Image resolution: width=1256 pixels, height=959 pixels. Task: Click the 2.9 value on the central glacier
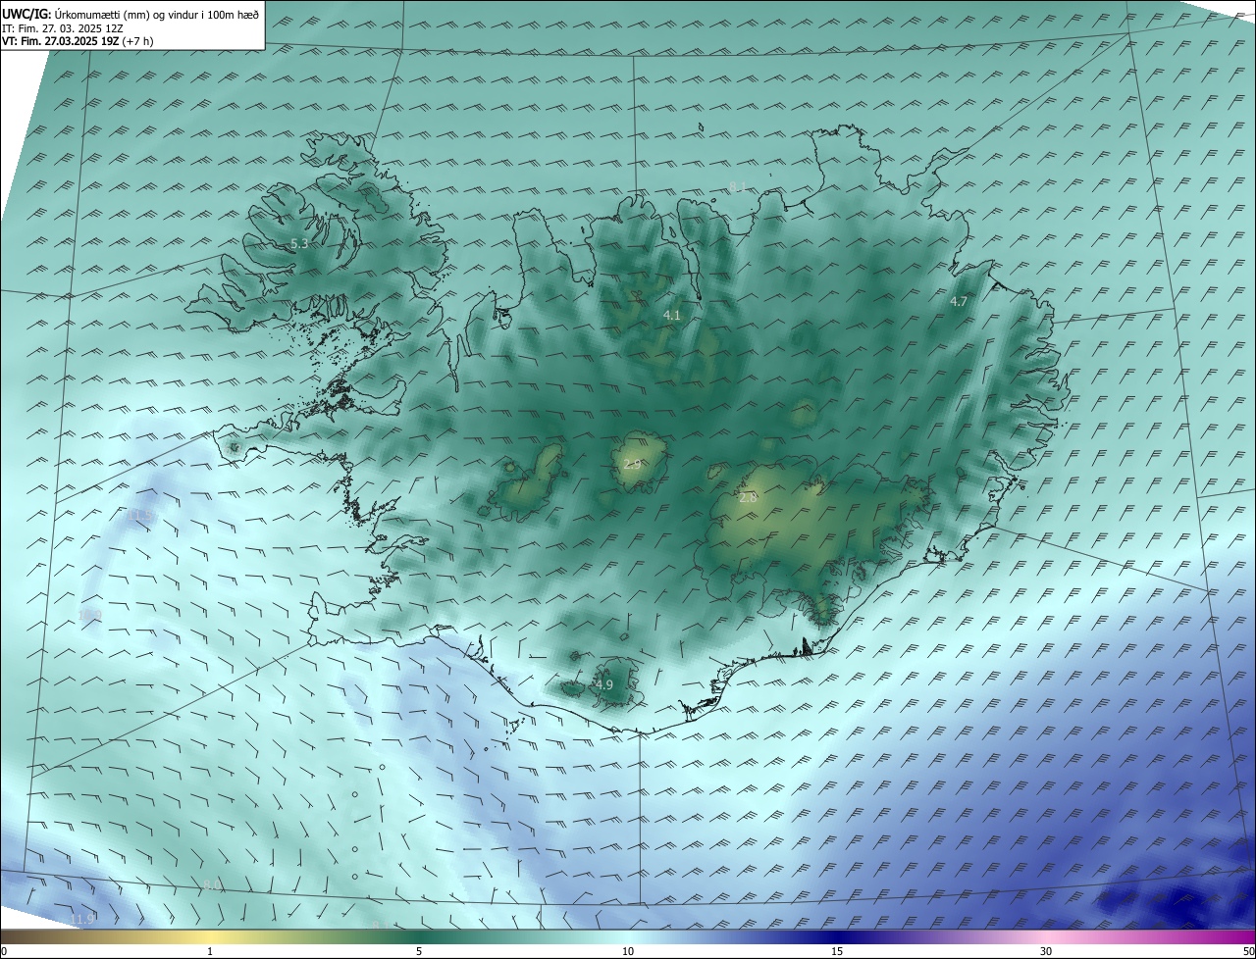pos(632,464)
